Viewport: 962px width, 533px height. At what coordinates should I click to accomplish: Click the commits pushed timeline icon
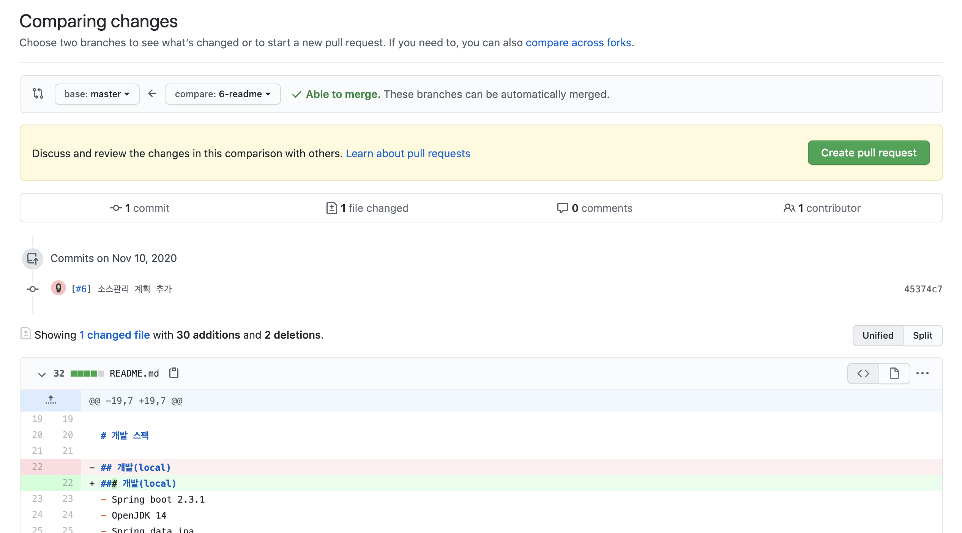(x=33, y=259)
